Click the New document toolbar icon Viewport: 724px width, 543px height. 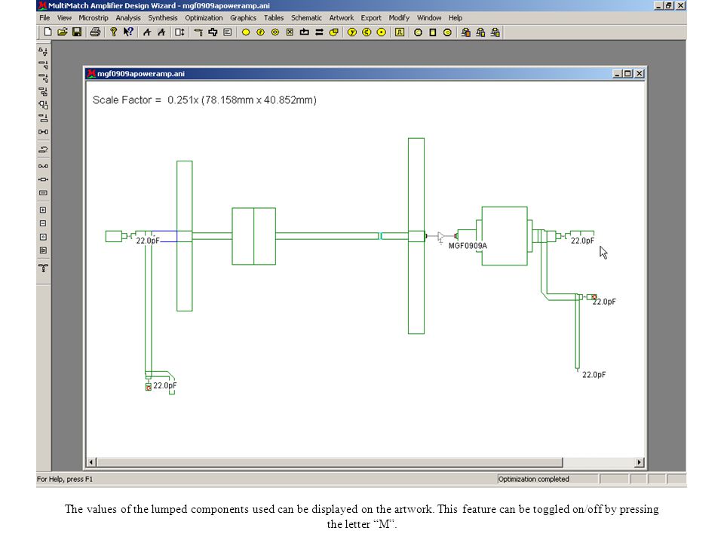pos(48,32)
